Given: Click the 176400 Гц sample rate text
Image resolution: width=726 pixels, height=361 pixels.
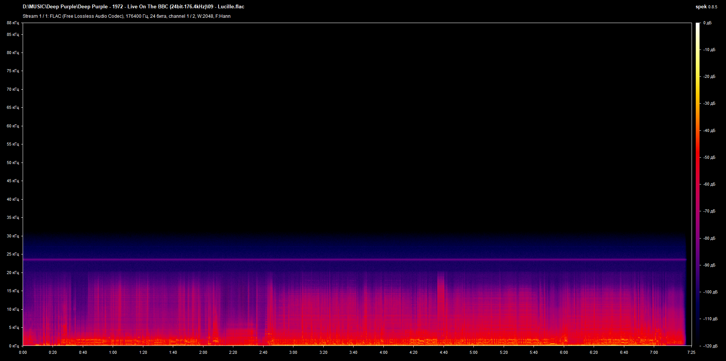Looking at the screenshot, I should tap(136, 16).
